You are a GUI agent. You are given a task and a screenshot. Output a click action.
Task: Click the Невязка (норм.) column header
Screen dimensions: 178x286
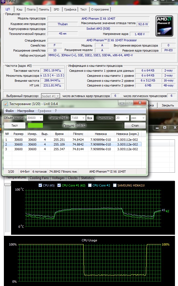[128, 134]
